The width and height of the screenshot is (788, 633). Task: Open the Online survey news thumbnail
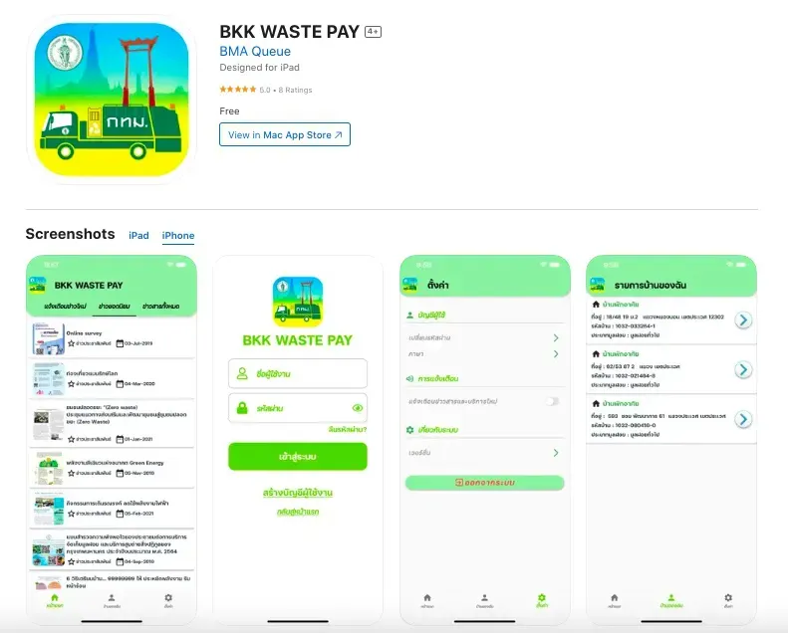point(48,338)
